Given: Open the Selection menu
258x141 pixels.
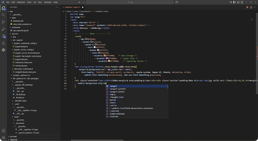Looking at the screenshot, I should 21,2.
